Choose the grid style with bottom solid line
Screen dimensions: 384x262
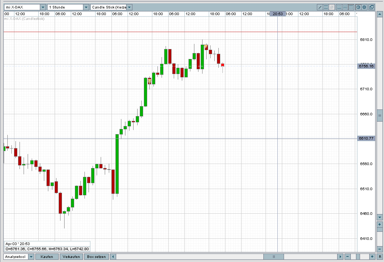click(339, 7)
